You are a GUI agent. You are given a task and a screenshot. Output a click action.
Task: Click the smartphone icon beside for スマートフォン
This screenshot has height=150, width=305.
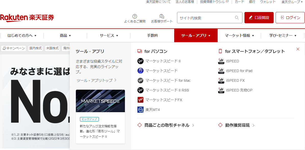tap(220, 51)
